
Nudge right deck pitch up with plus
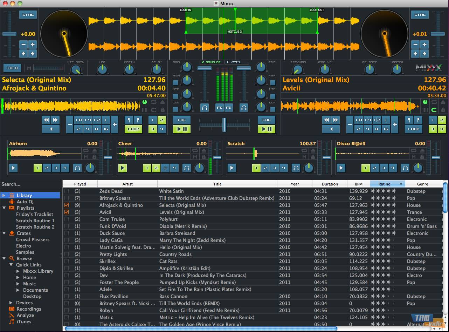424,45
